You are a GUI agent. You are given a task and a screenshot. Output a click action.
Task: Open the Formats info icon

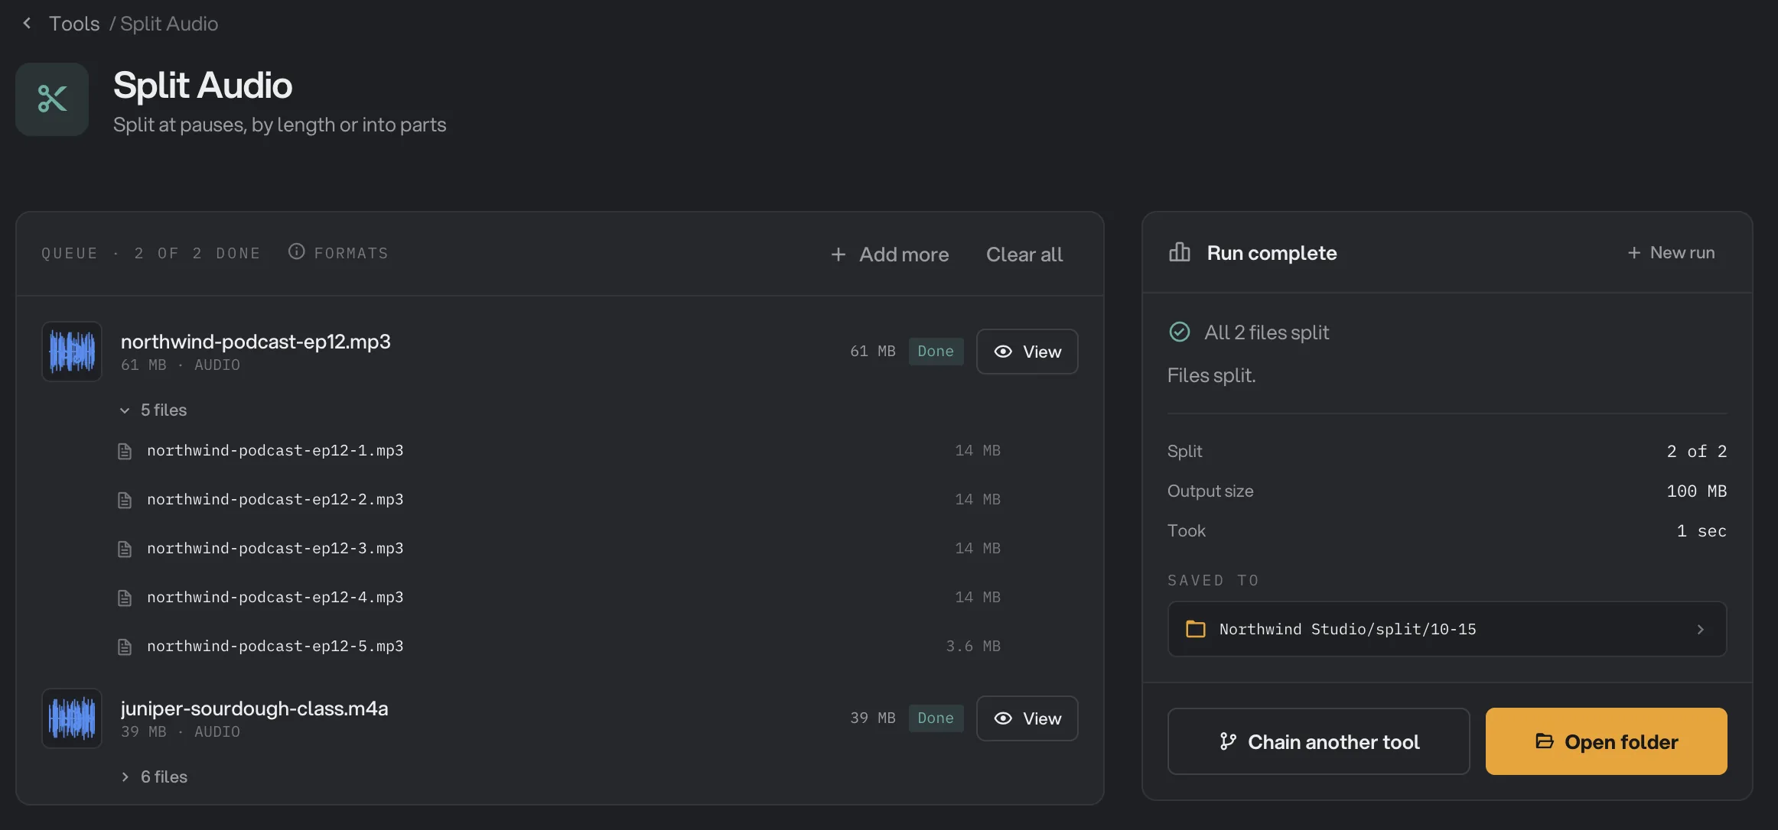click(x=296, y=251)
